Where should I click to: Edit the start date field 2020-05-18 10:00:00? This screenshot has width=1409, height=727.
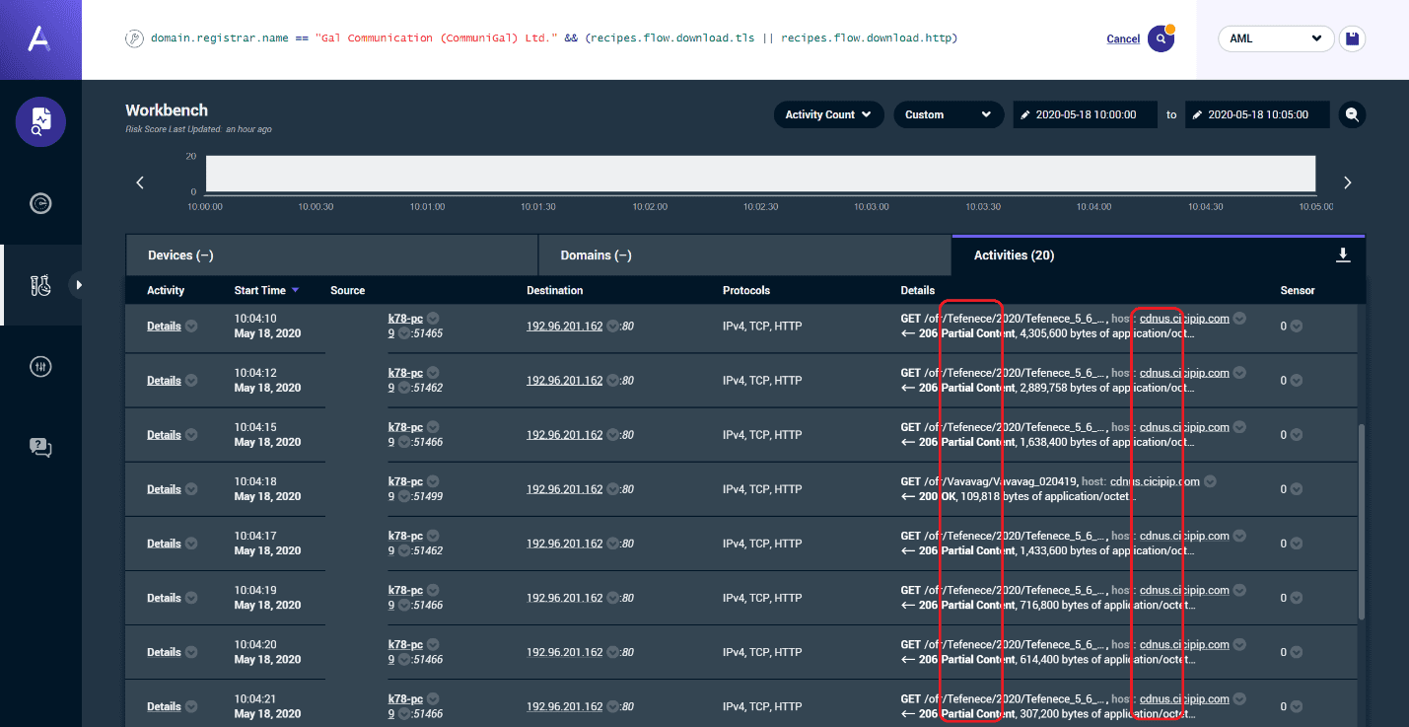(x=1085, y=114)
